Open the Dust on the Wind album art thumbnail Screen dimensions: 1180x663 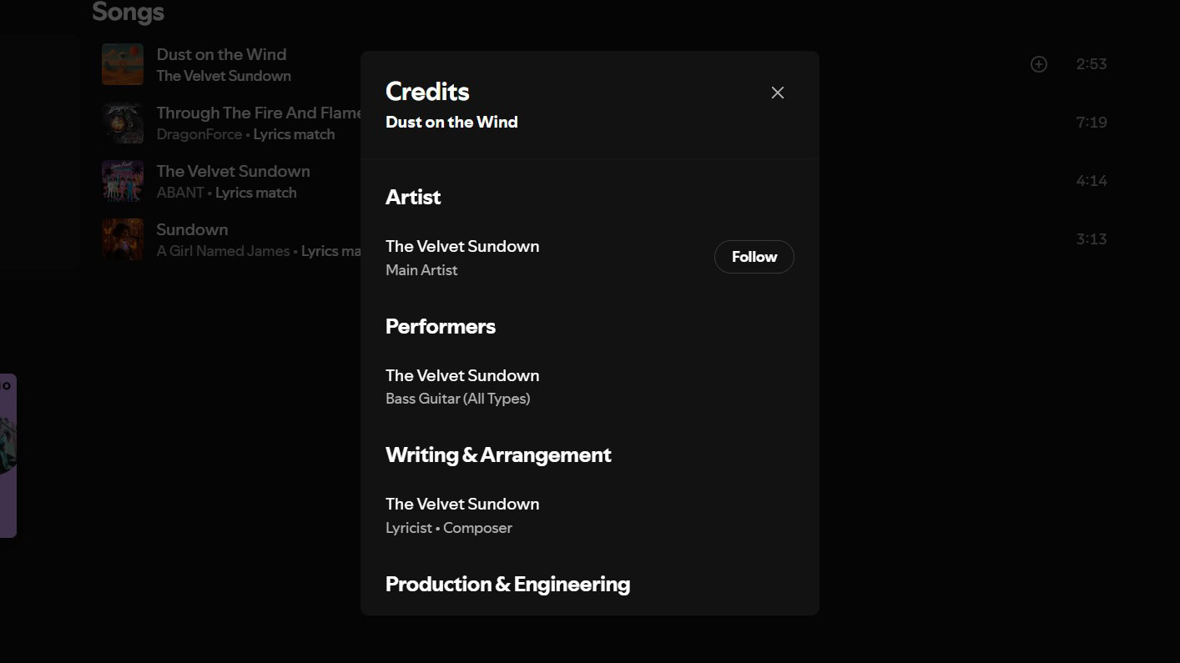coord(123,63)
